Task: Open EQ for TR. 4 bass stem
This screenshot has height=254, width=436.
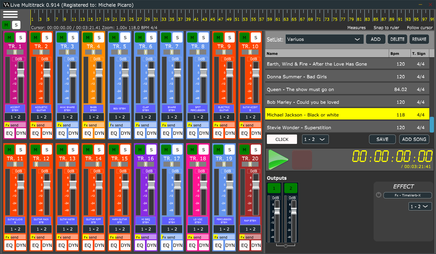Action: point(88,133)
